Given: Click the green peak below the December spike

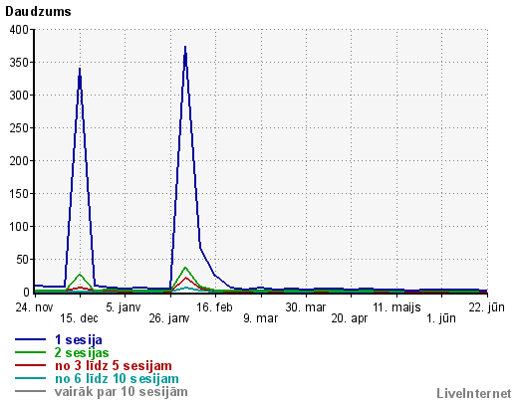Looking at the screenshot, I should pyautogui.click(x=80, y=275).
